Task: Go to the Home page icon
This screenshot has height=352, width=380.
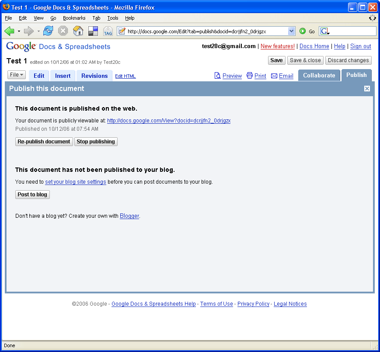Action: (78, 31)
